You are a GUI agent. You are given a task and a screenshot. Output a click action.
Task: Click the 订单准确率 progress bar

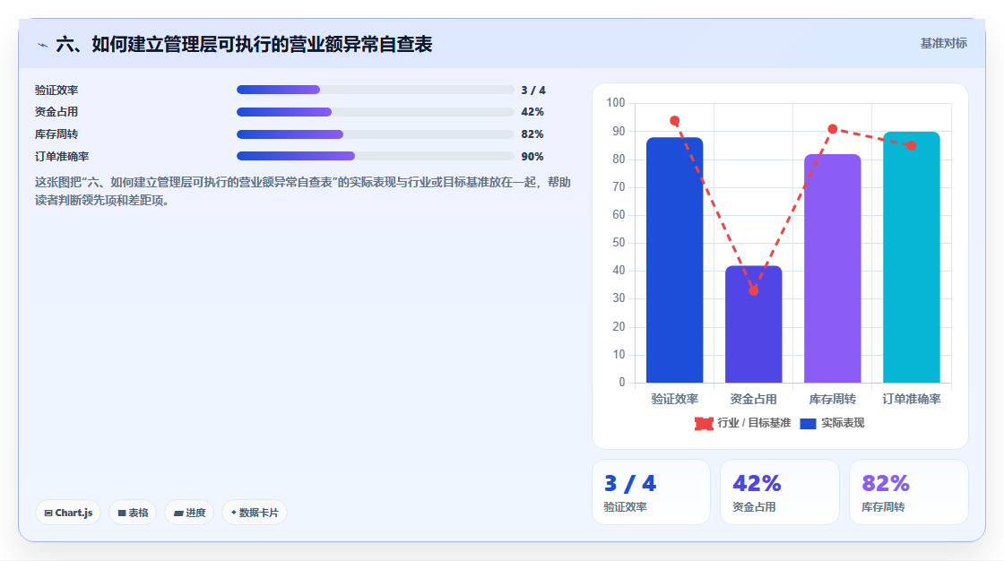click(376, 156)
